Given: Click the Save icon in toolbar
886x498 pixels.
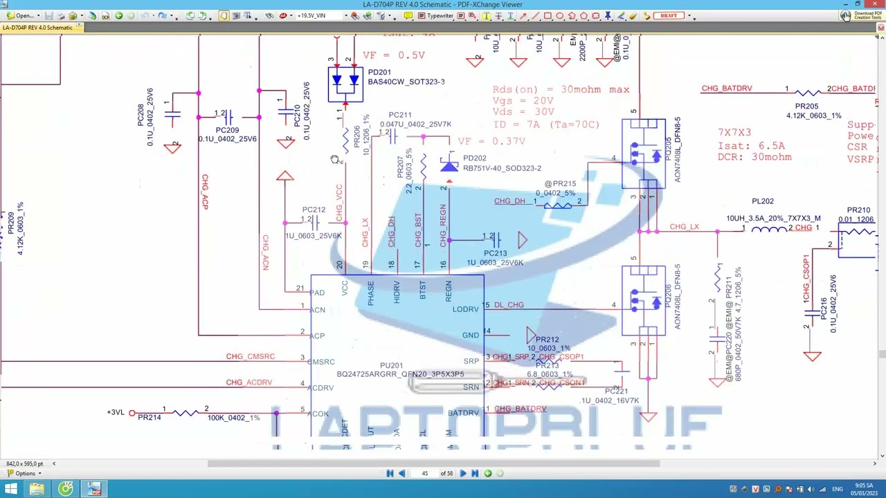Looking at the screenshot, I should click(x=49, y=15).
